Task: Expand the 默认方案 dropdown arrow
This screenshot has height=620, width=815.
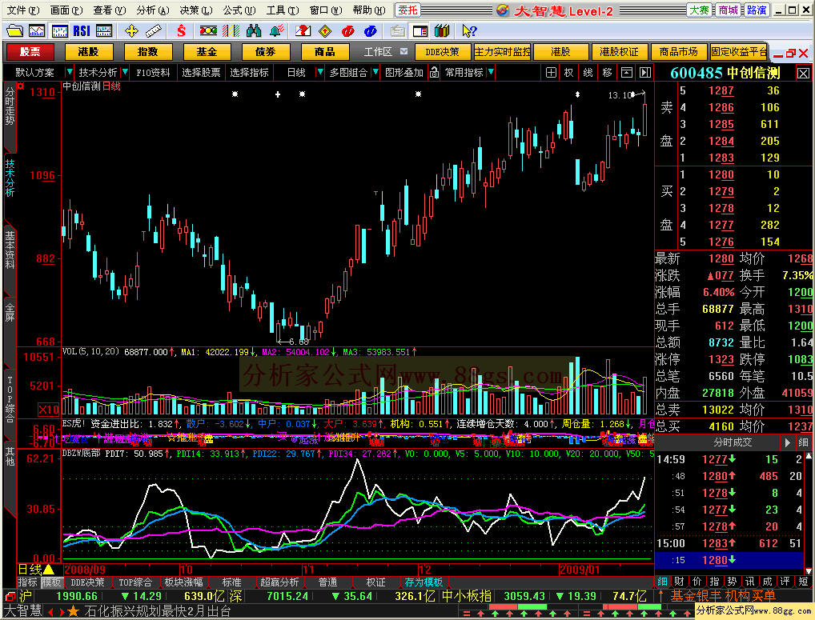Action: click(69, 72)
